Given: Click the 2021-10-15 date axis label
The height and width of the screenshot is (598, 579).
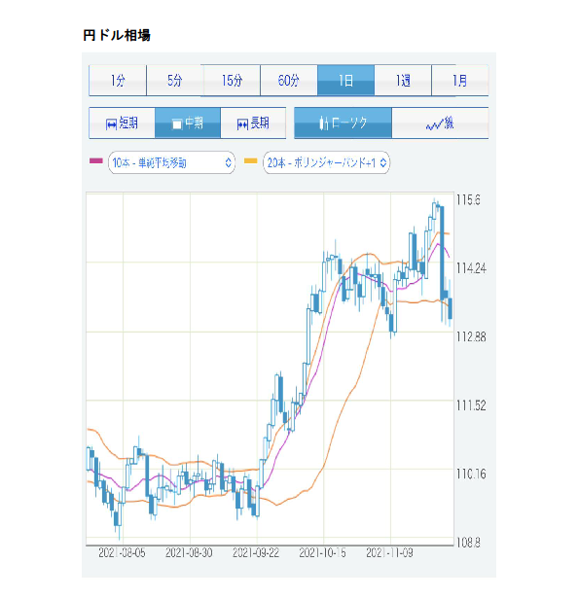Looking at the screenshot, I should tap(322, 553).
